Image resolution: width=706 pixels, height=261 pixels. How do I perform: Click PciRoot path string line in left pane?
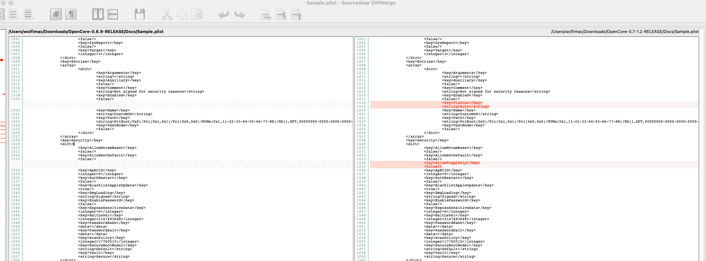point(224,121)
